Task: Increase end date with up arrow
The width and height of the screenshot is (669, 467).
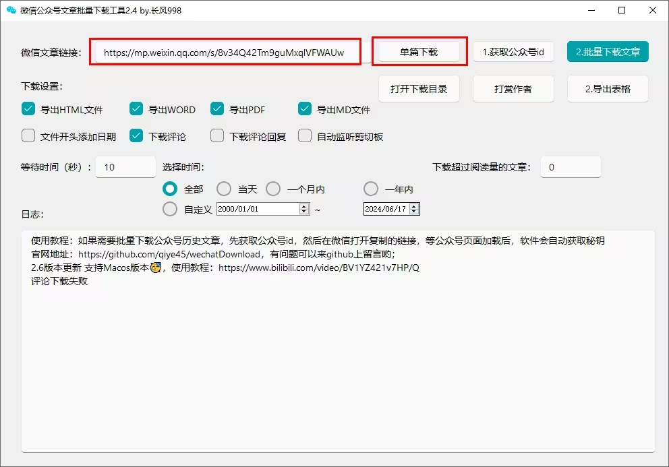Action: (414, 206)
